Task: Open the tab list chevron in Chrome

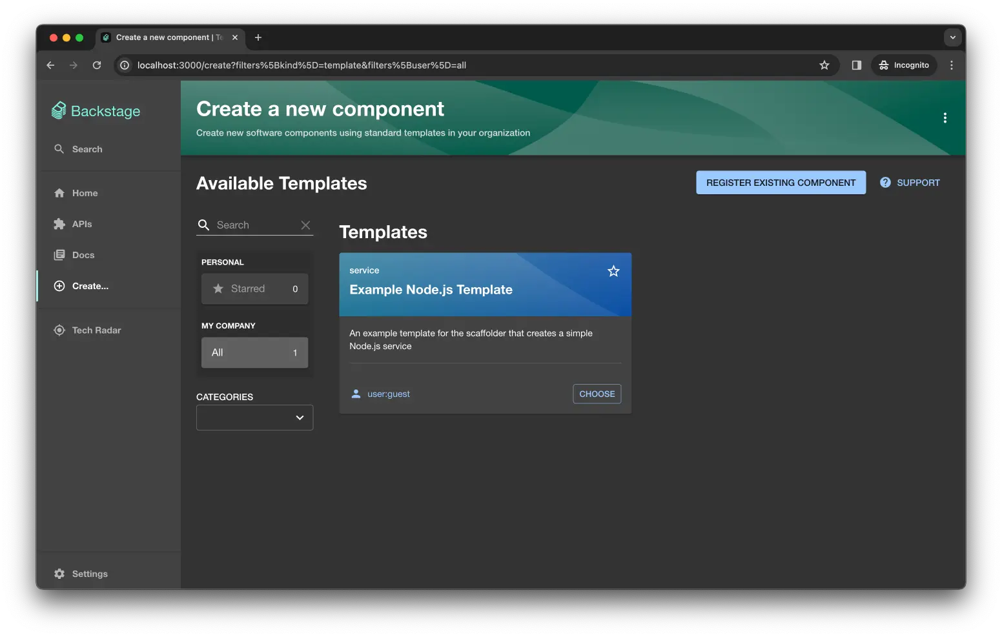Action: click(x=952, y=37)
